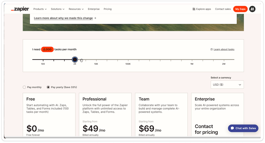Screen dimensions: 265x143
Task: Click the Select a currency label
Action: [221, 78]
